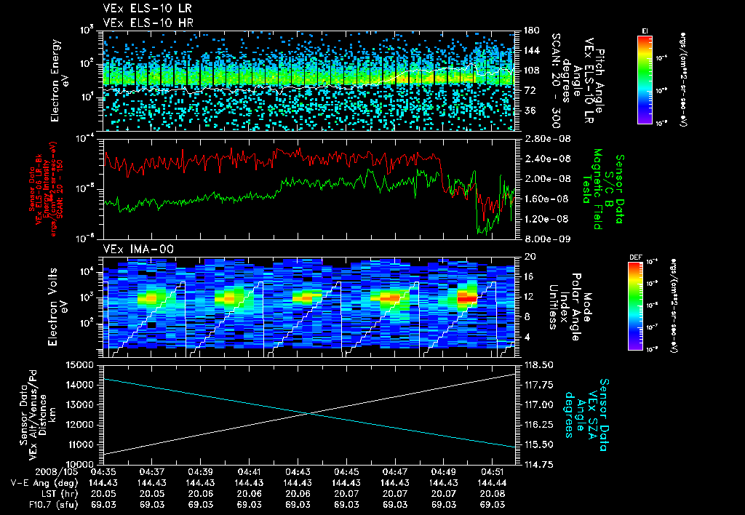Click the Electron Energy eV axis label
The height and width of the screenshot is (515, 745).
pyautogui.click(x=60, y=81)
